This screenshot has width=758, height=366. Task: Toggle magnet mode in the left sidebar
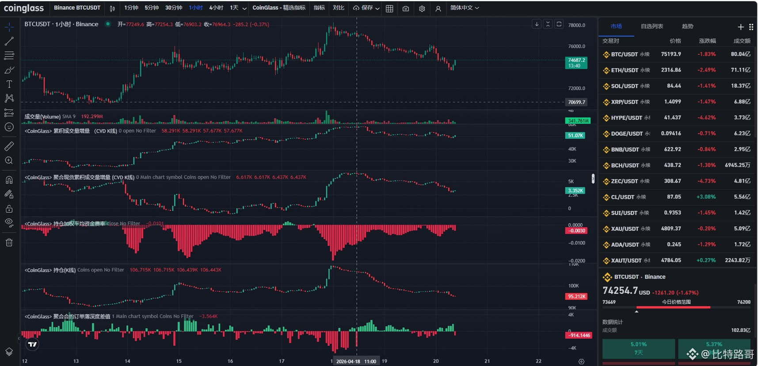(x=9, y=180)
